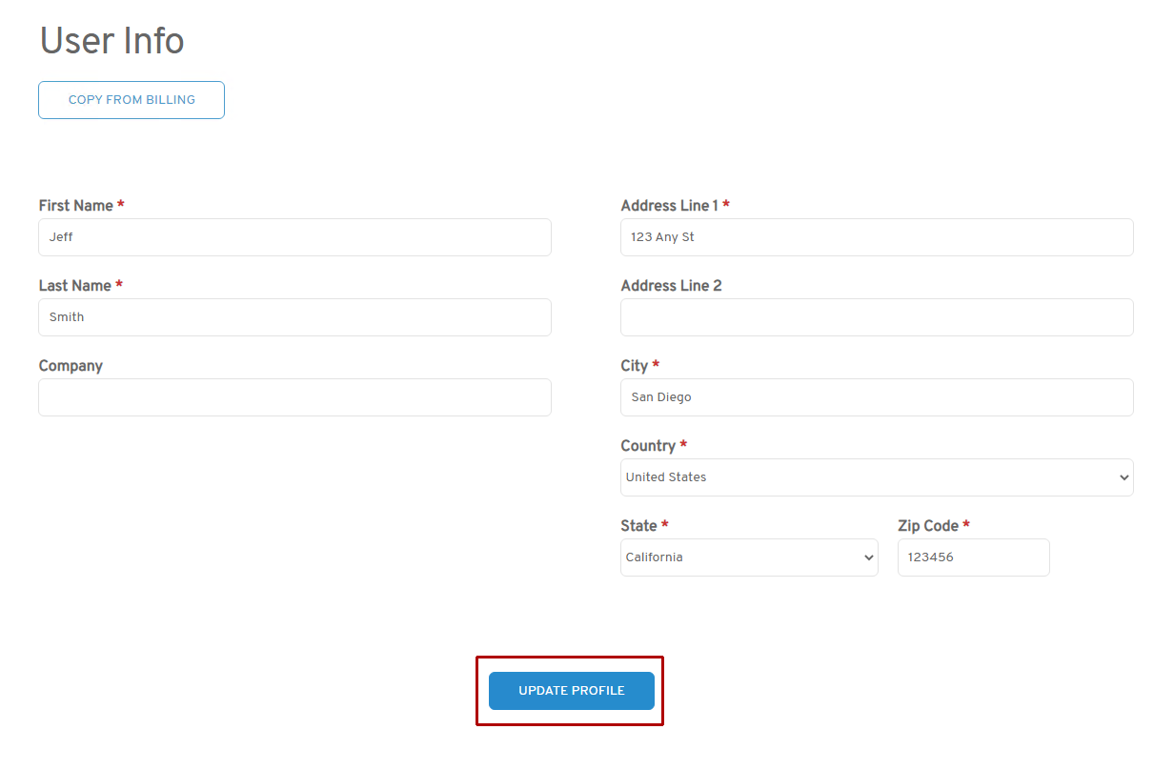Click the Address Line 2 label
1174x770 pixels.
pyautogui.click(x=671, y=286)
